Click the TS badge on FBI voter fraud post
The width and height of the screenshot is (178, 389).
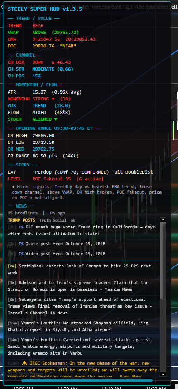(21, 227)
